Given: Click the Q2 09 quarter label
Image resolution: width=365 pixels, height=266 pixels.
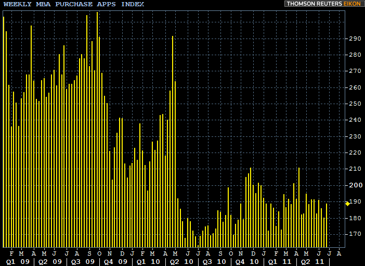Looking at the screenshot, I should click(x=50, y=261).
